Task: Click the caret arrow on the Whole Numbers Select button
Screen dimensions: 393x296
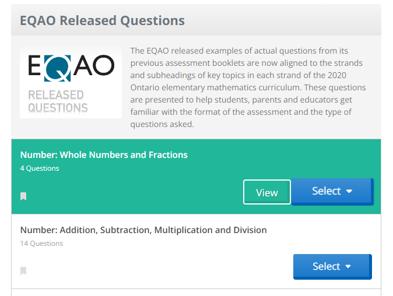Action: 349,191
